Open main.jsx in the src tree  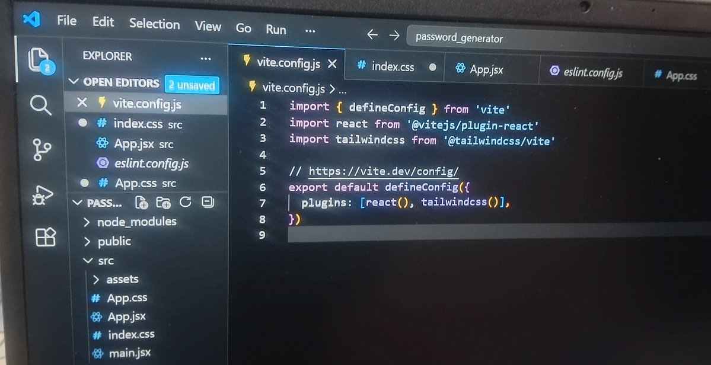pyautogui.click(x=130, y=353)
